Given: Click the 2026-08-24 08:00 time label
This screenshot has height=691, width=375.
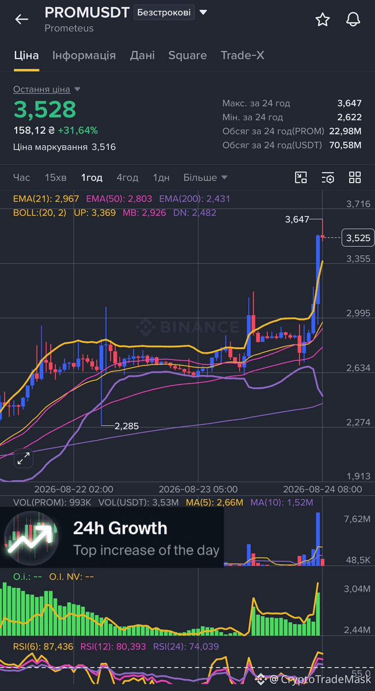Looking at the screenshot, I should click(322, 489).
